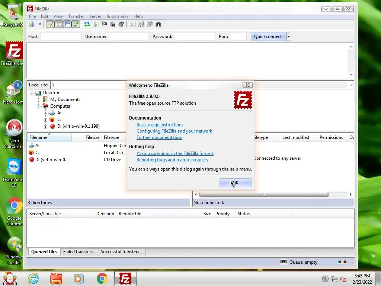Close the Welcome to FileZilla dialog
Screen dimensions: 381x286
click(247, 85)
